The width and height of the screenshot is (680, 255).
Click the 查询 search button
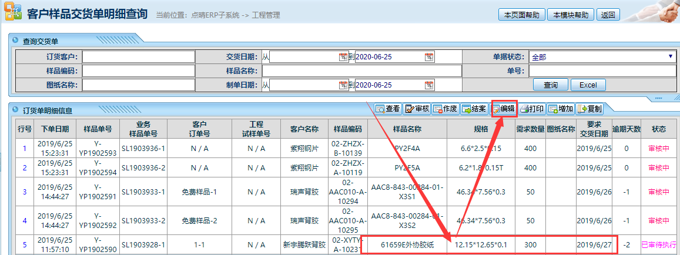point(550,85)
